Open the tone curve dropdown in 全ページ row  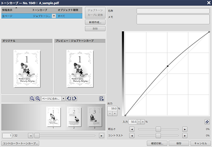click(x=54, y=16)
